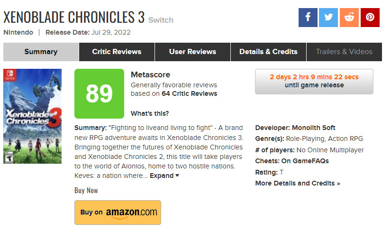Open the User Reviews tab
Viewport: 391px width, 232px height.
coord(192,52)
